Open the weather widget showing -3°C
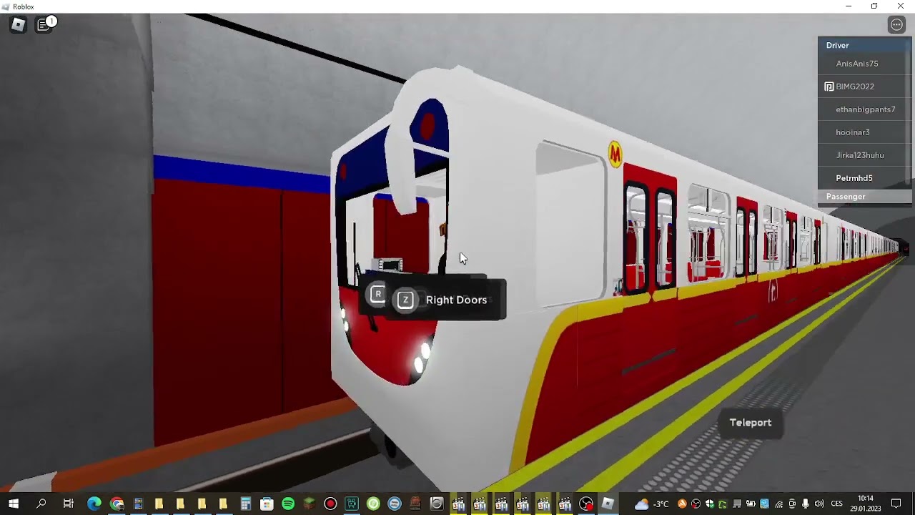 (x=652, y=504)
